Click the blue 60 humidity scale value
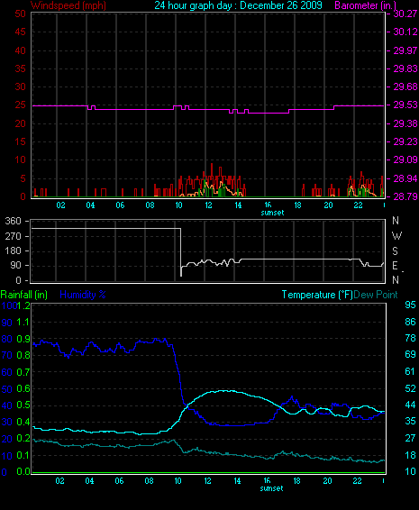The height and width of the screenshot is (510, 419). click(x=7, y=372)
